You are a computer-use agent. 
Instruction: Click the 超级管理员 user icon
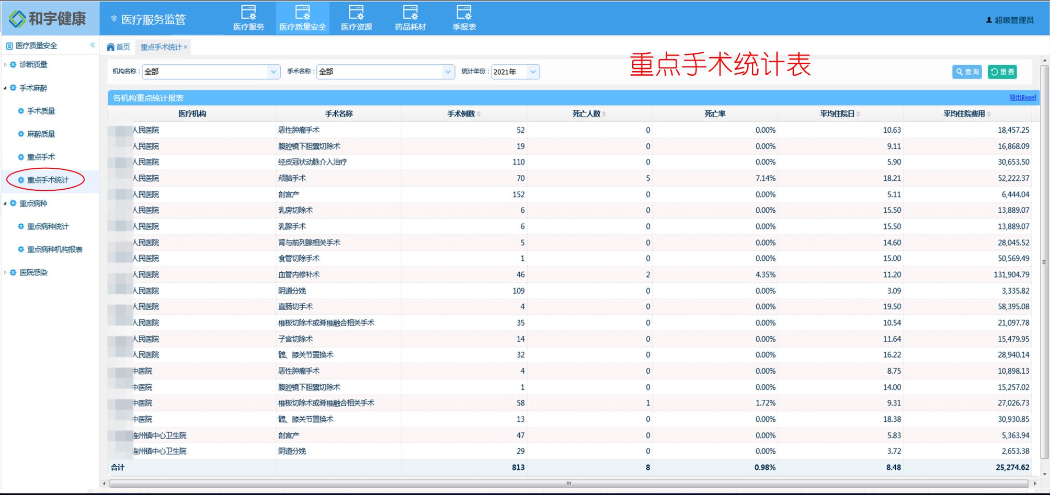pyautogui.click(x=989, y=20)
